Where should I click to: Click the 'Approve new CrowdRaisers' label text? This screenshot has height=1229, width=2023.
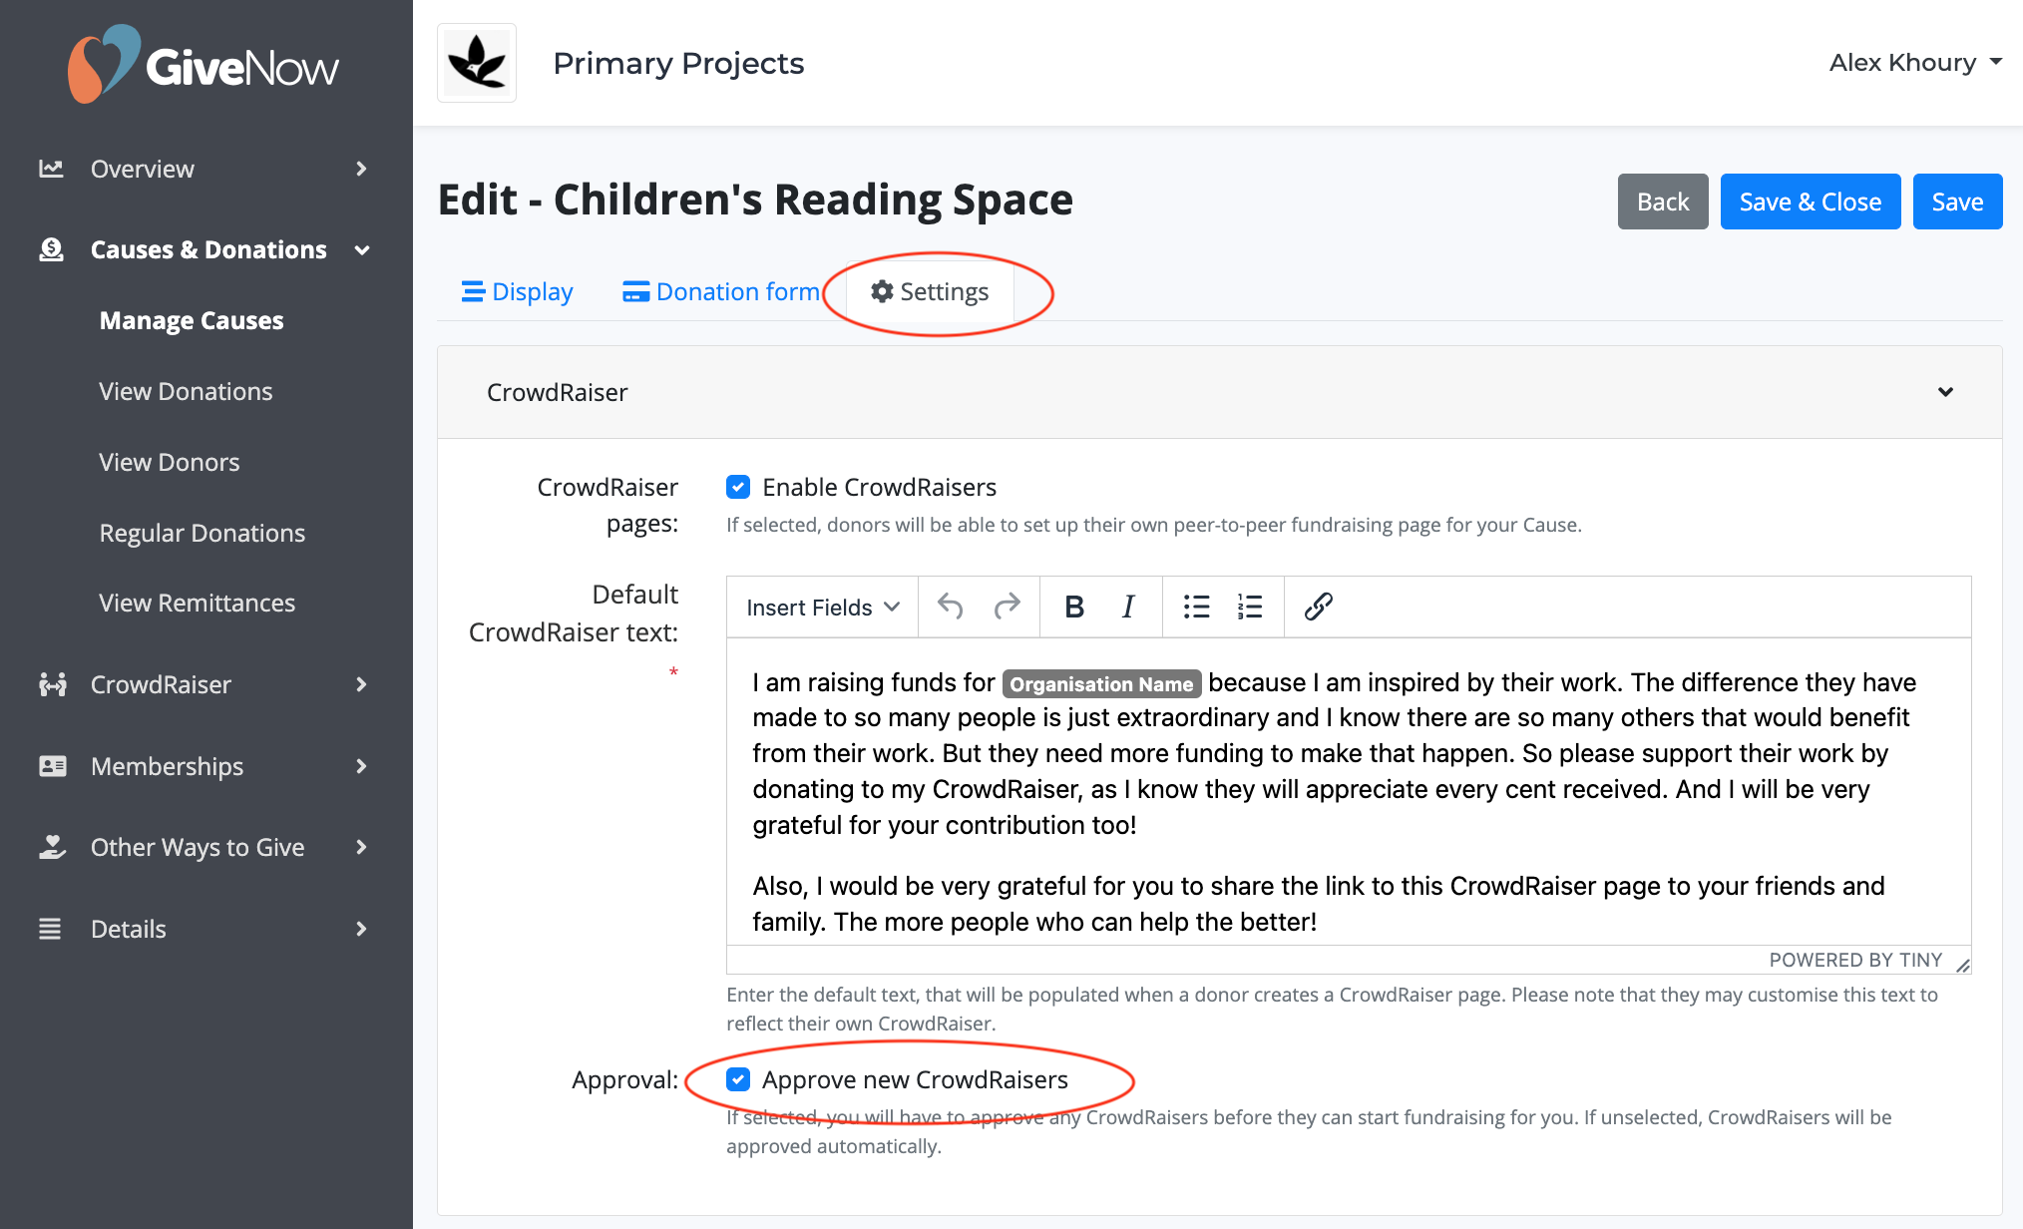(915, 1079)
